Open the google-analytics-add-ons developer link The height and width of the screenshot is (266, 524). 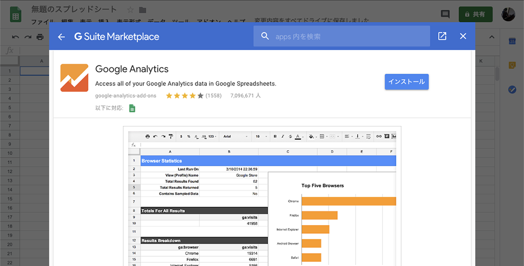(x=126, y=96)
